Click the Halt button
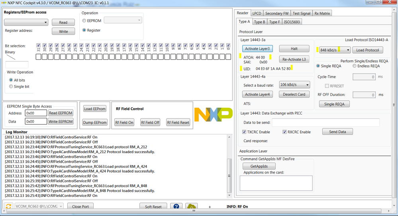Image resolution: width=398 pixels, height=216 pixels. click(294, 49)
